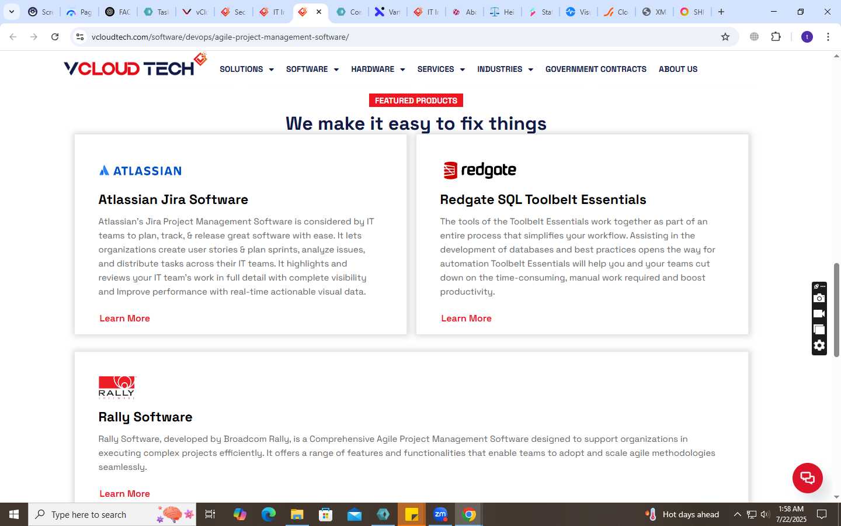Go forward using the browser forward arrow

click(34, 37)
